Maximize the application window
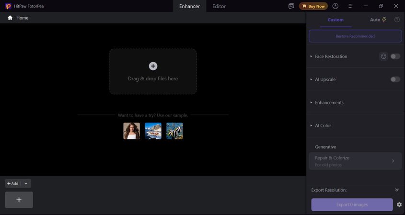 point(381,6)
